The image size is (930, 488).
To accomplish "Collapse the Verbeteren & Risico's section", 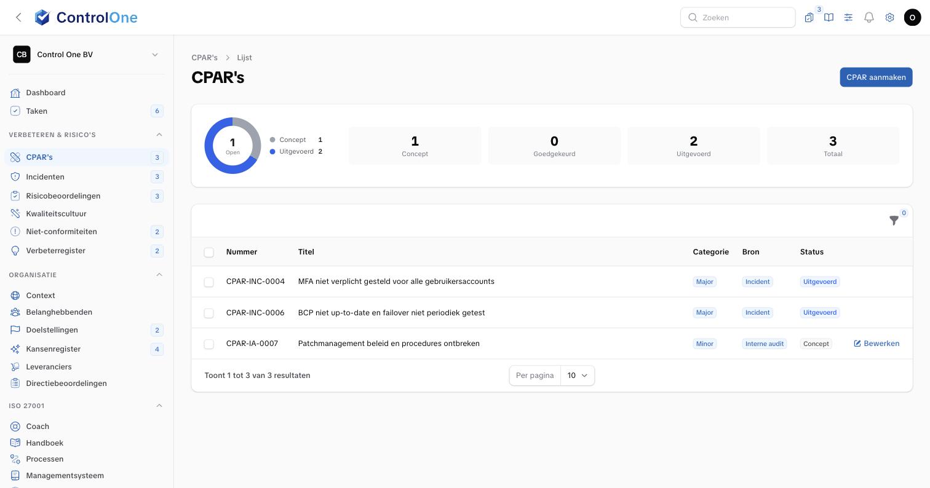I will point(159,135).
